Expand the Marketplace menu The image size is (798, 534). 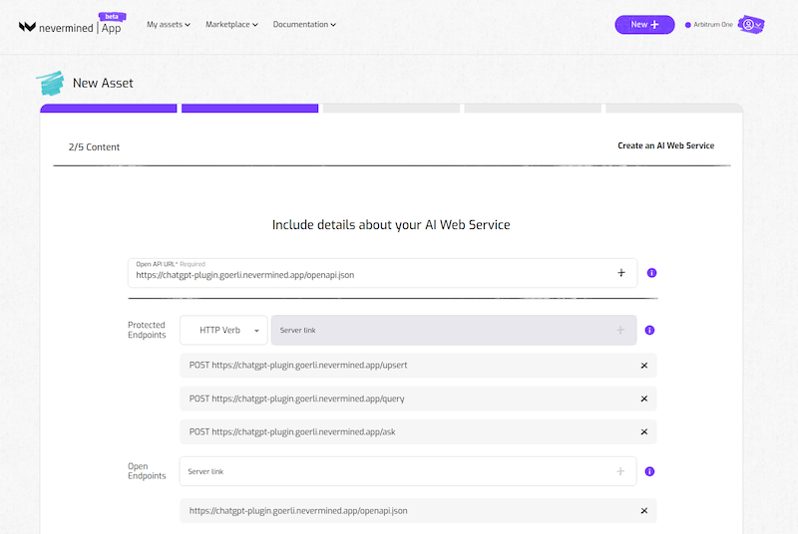(x=231, y=24)
